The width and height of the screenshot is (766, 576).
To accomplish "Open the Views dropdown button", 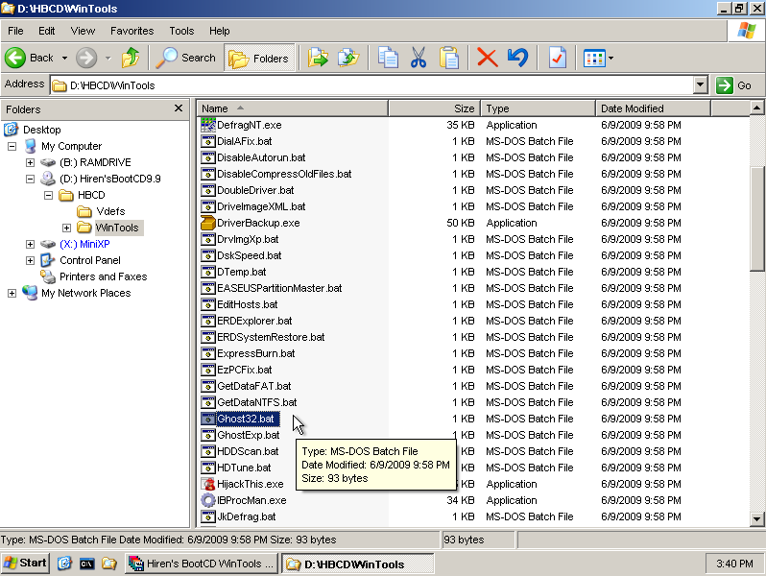I will point(598,59).
